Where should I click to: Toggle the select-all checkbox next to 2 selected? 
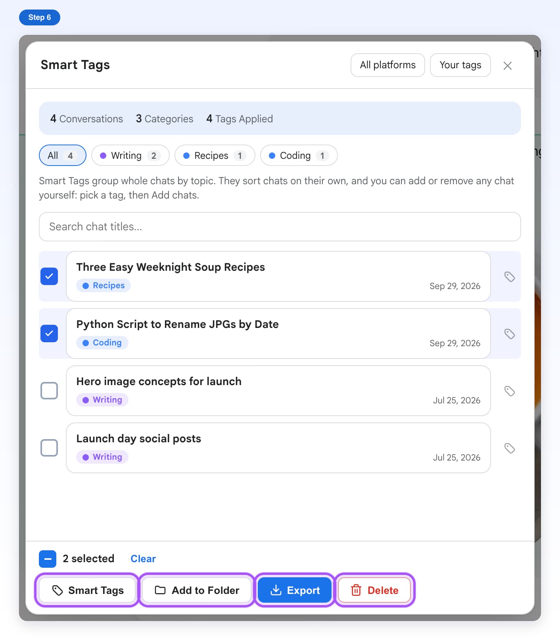point(48,559)
